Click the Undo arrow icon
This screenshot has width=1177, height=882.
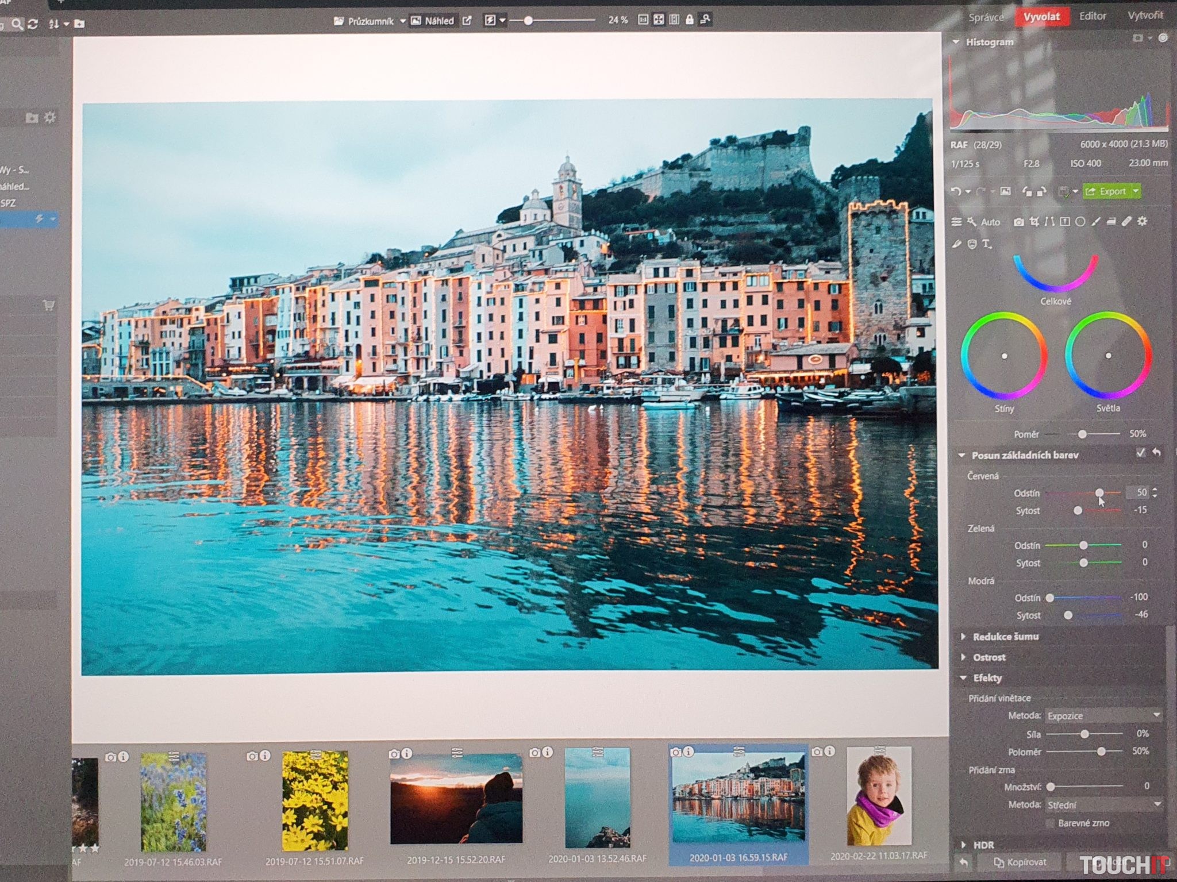coord(955,192)
